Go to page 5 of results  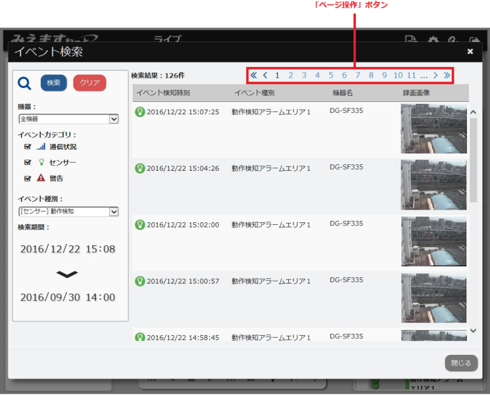point(330,75)
